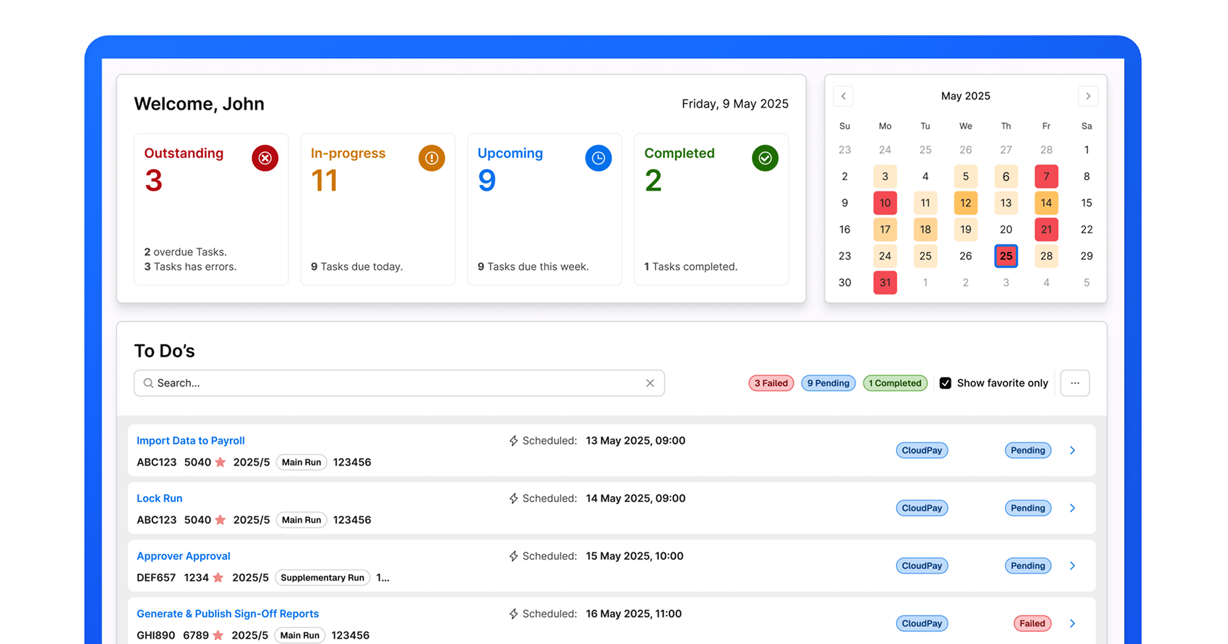Screen dimensions: 1228x644
Task: Open the Outstanding summary card
Action: 211,209
